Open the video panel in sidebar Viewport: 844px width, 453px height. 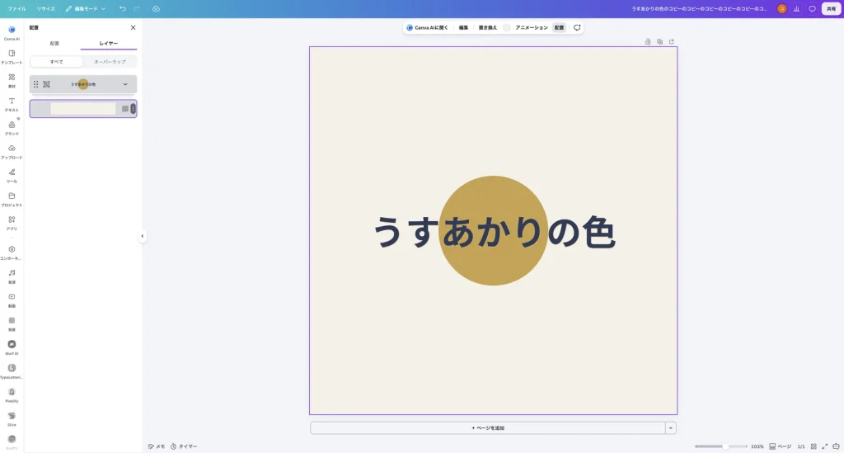pos(12,300)
